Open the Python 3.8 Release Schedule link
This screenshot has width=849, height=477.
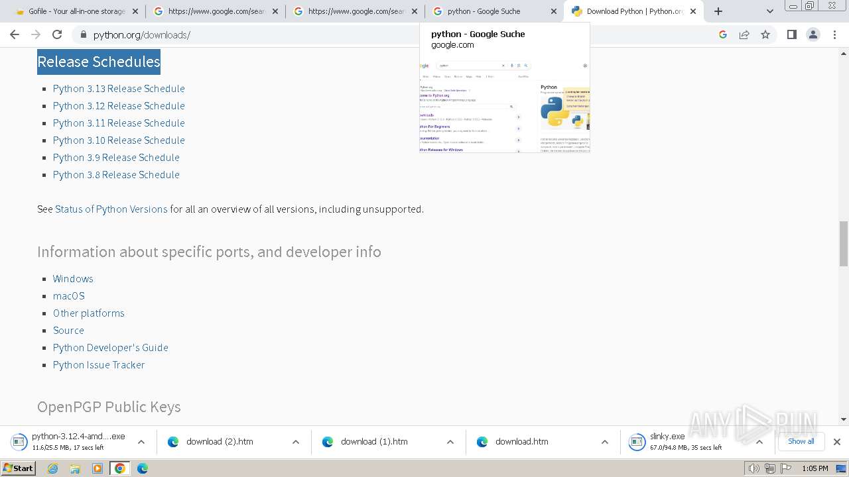click(116, 175)
